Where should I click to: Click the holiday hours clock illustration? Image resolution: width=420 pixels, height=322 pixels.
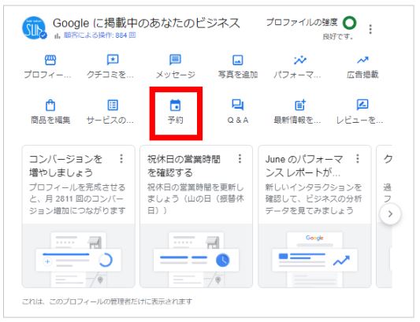click(x=196, y=256)
